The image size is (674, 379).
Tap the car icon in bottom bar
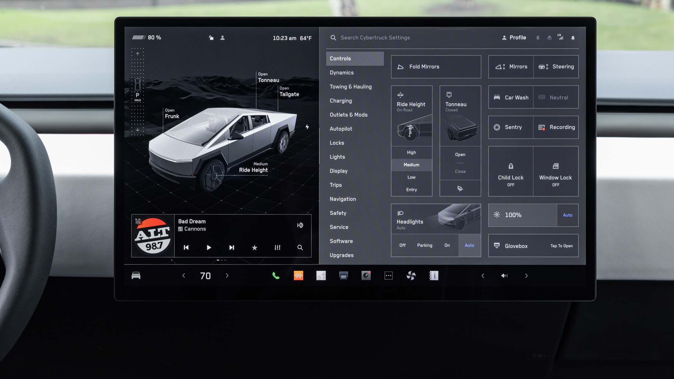pos(136,276)
